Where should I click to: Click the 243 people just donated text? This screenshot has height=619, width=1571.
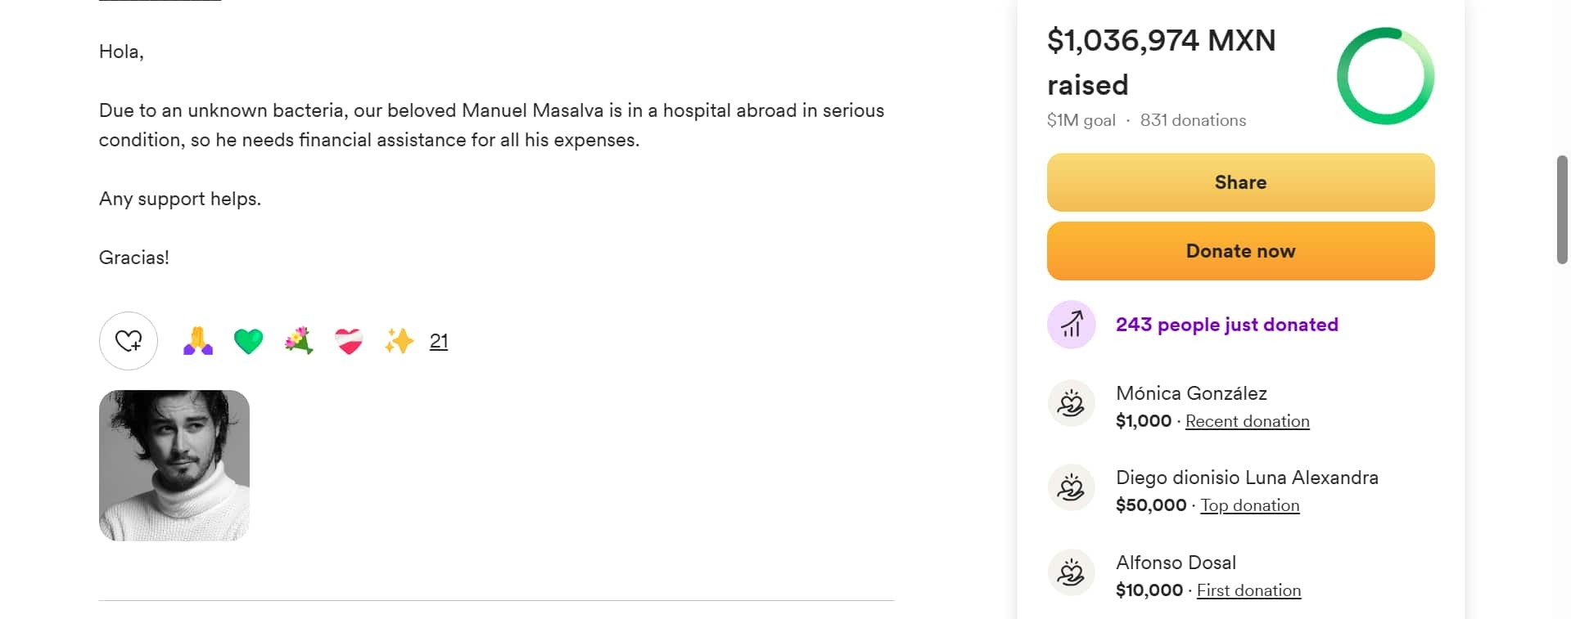coord(1226,325)
